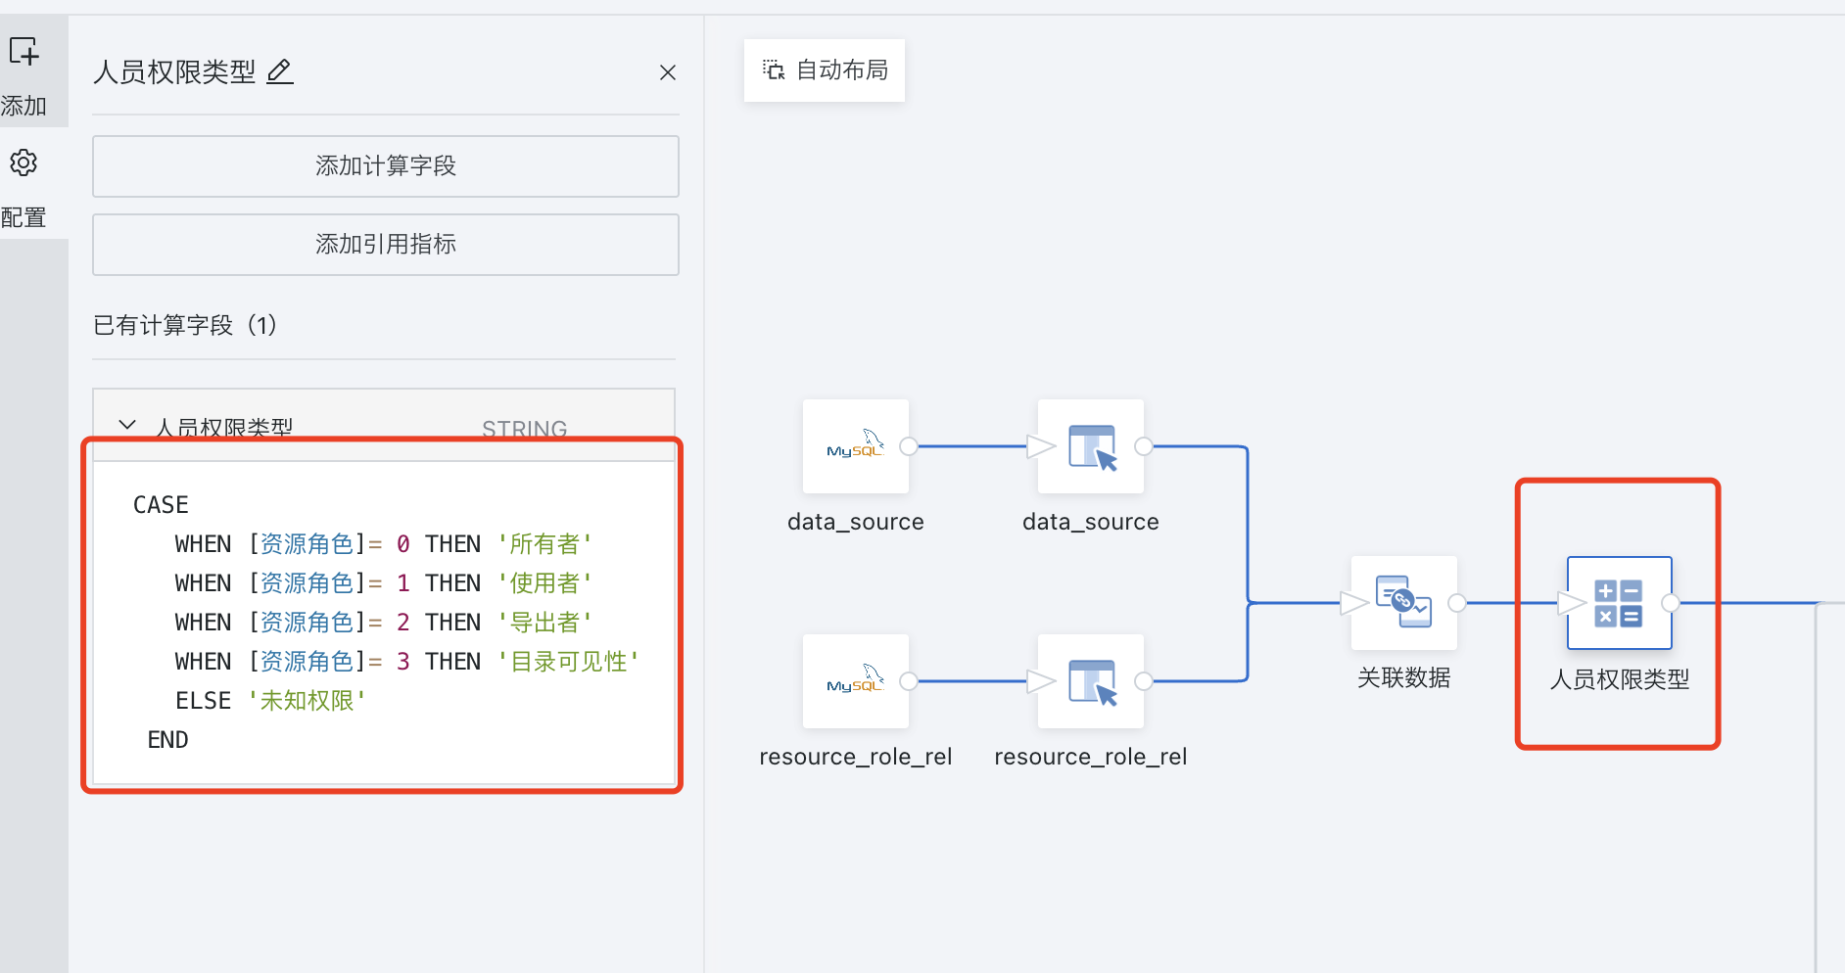This screenshot has height=973, width=1845.
Task: Click the 自动布局 toolbar button
Action: pos(825,70)
